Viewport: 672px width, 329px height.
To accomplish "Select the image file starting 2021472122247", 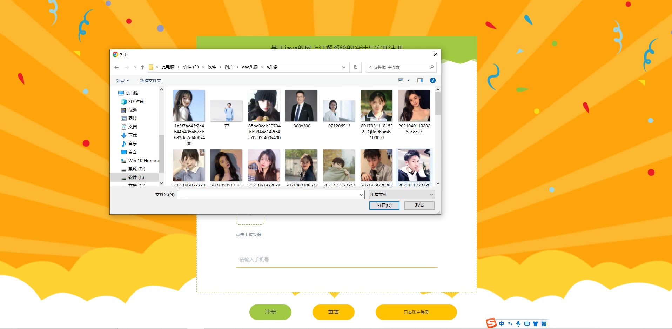I will point(339,168).
